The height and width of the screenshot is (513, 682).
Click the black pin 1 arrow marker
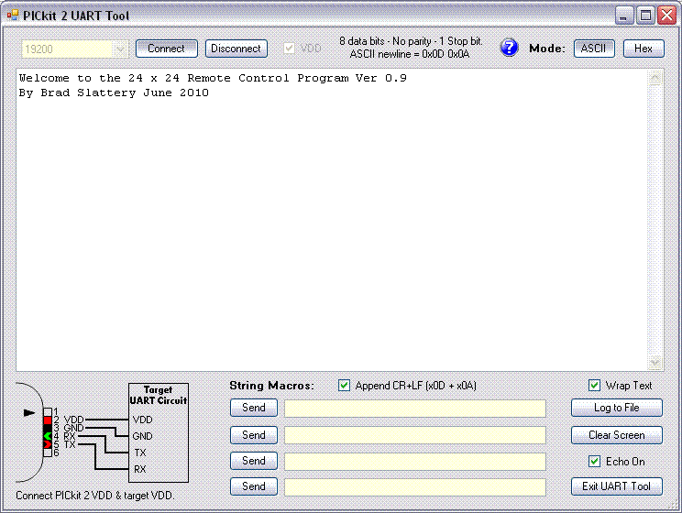[x=29, y=412]
